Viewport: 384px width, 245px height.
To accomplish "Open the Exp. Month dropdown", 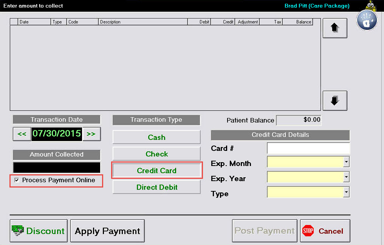I will 346,162.
